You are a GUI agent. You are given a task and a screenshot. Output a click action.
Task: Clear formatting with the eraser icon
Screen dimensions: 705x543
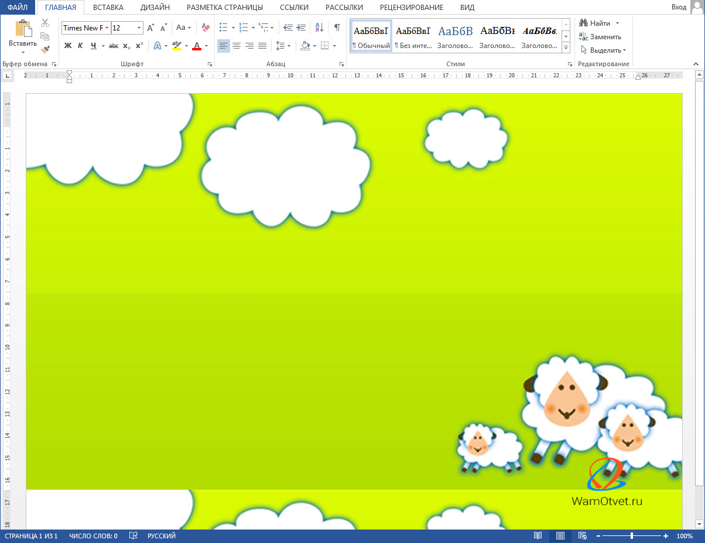205,28
